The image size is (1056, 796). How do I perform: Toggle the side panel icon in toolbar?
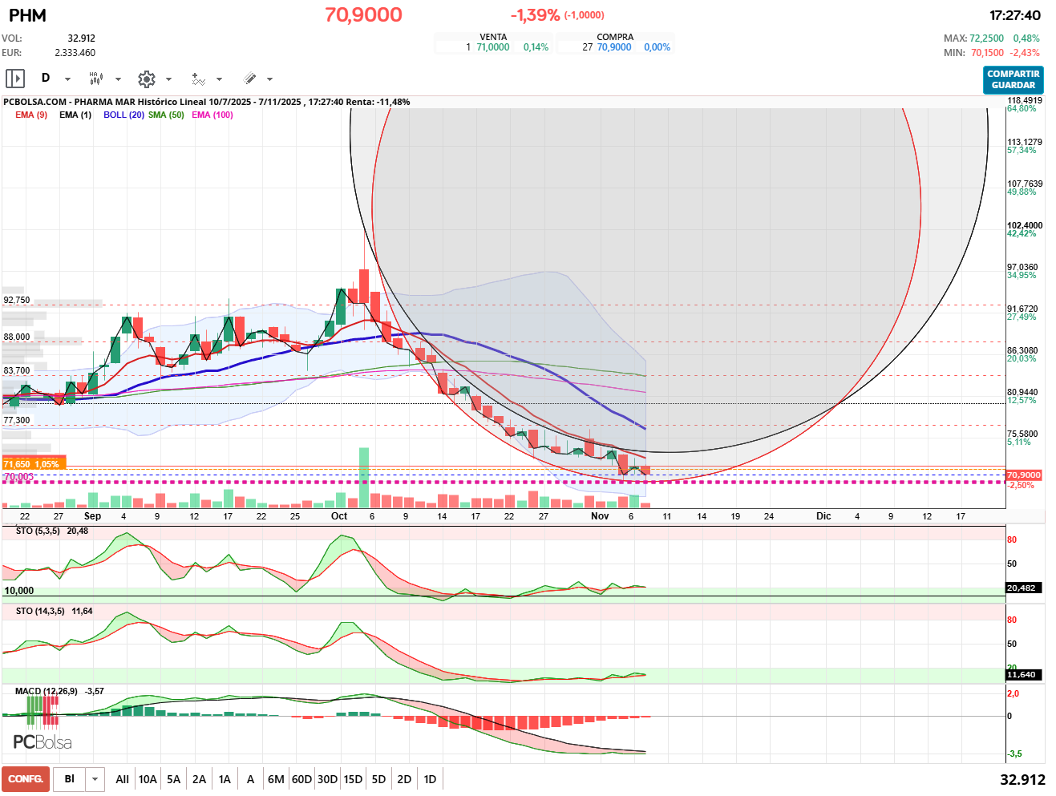tap(15, 79)
